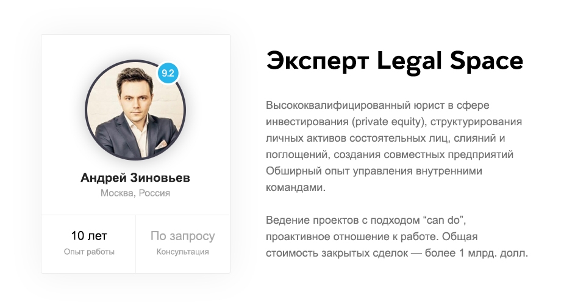561x304 pixels.
Task: Click the Высококвалифицированный юрист description paragraph
Action: [393, 147]
